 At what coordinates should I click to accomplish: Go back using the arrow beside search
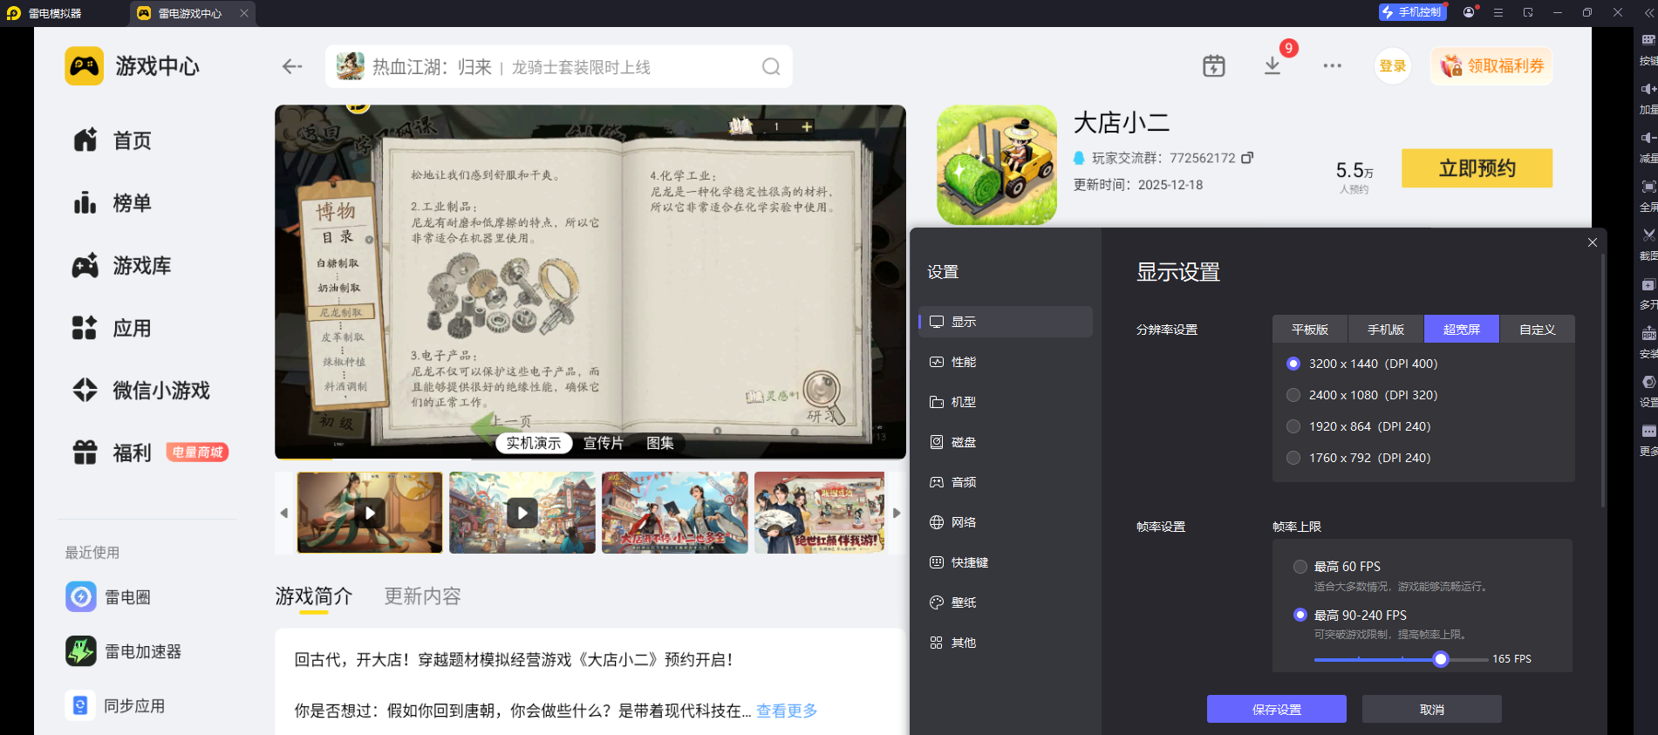[x=292, y=66]
